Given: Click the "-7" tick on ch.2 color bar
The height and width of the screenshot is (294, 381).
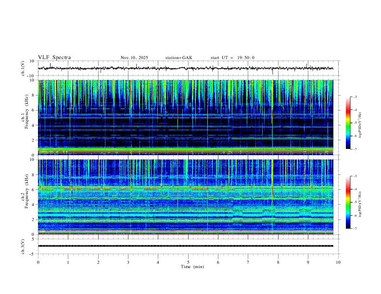Looking at the screenshot, I should click(355, 228).
